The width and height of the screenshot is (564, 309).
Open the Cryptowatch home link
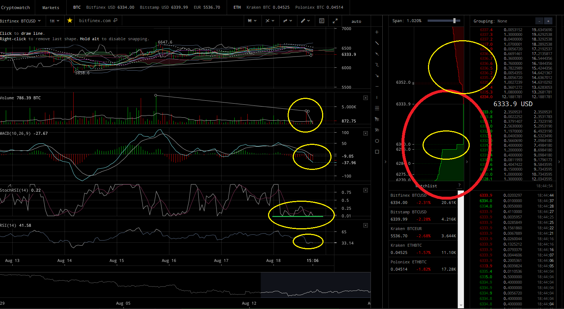16,7
